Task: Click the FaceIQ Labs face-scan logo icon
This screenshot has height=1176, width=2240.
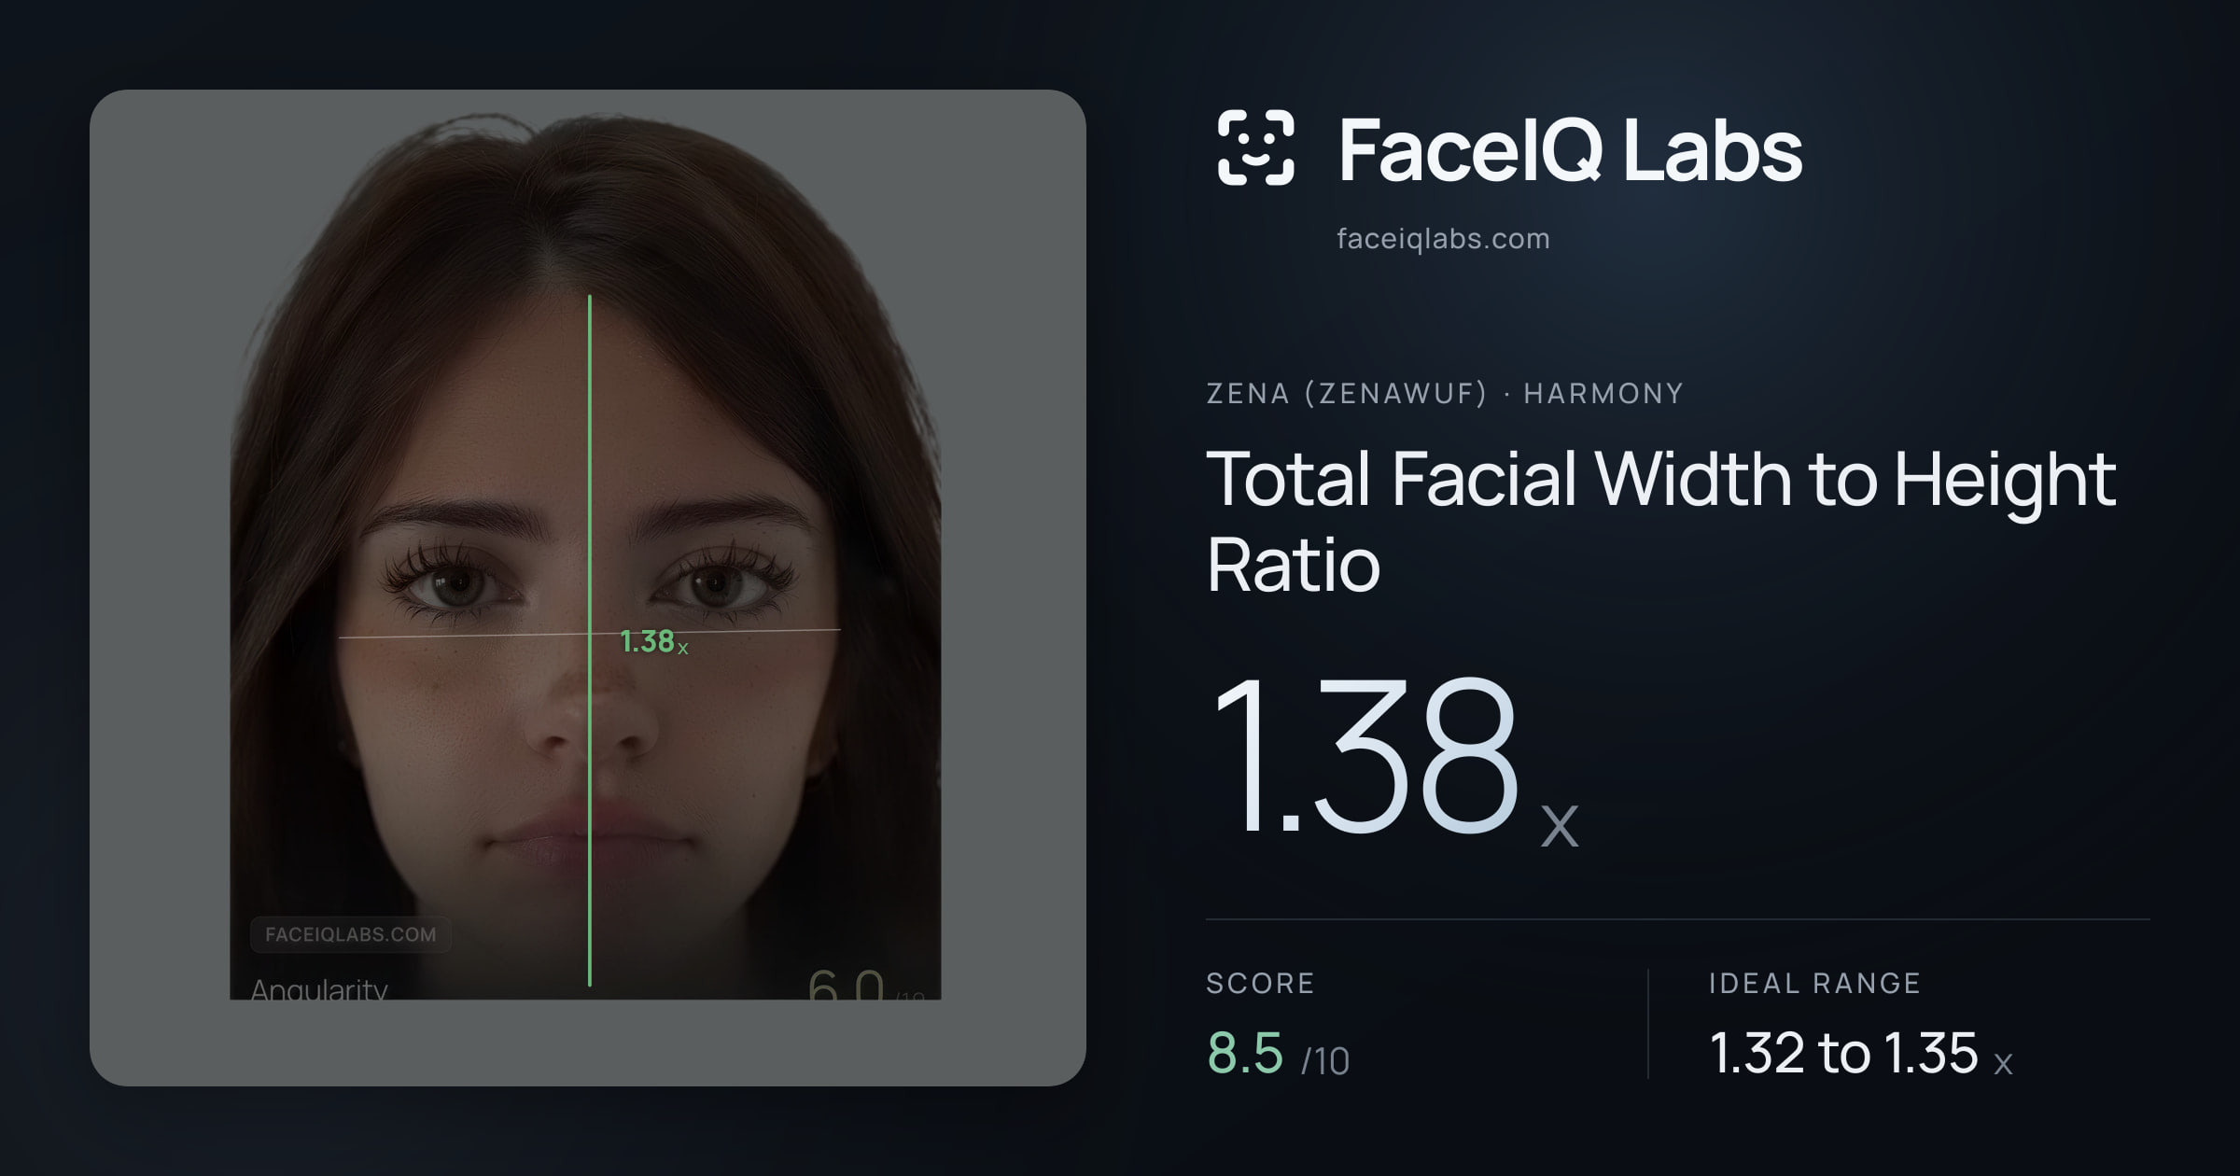Action: (x=1255, y=147)
